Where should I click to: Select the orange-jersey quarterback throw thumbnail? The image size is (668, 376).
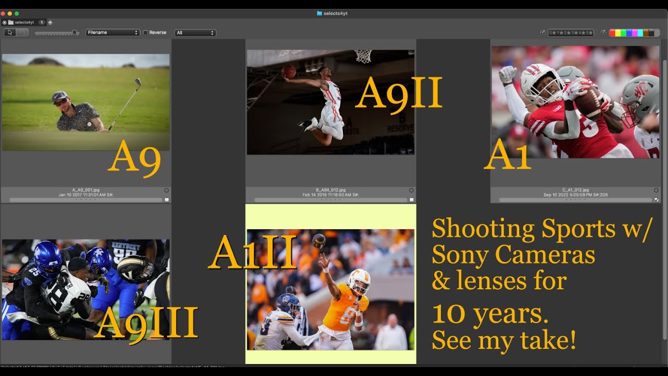pyautogui.click(x=331, y=290)
